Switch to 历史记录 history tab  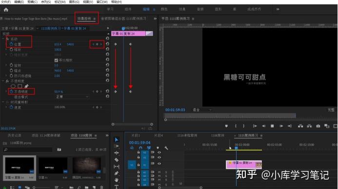coord(15,135)
